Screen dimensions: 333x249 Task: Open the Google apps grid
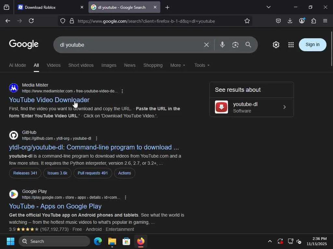tap(291, 45)
